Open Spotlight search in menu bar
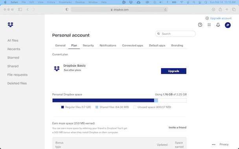This screenshot has height=149, width=239. pyautogui.click(x=194, y=2)
